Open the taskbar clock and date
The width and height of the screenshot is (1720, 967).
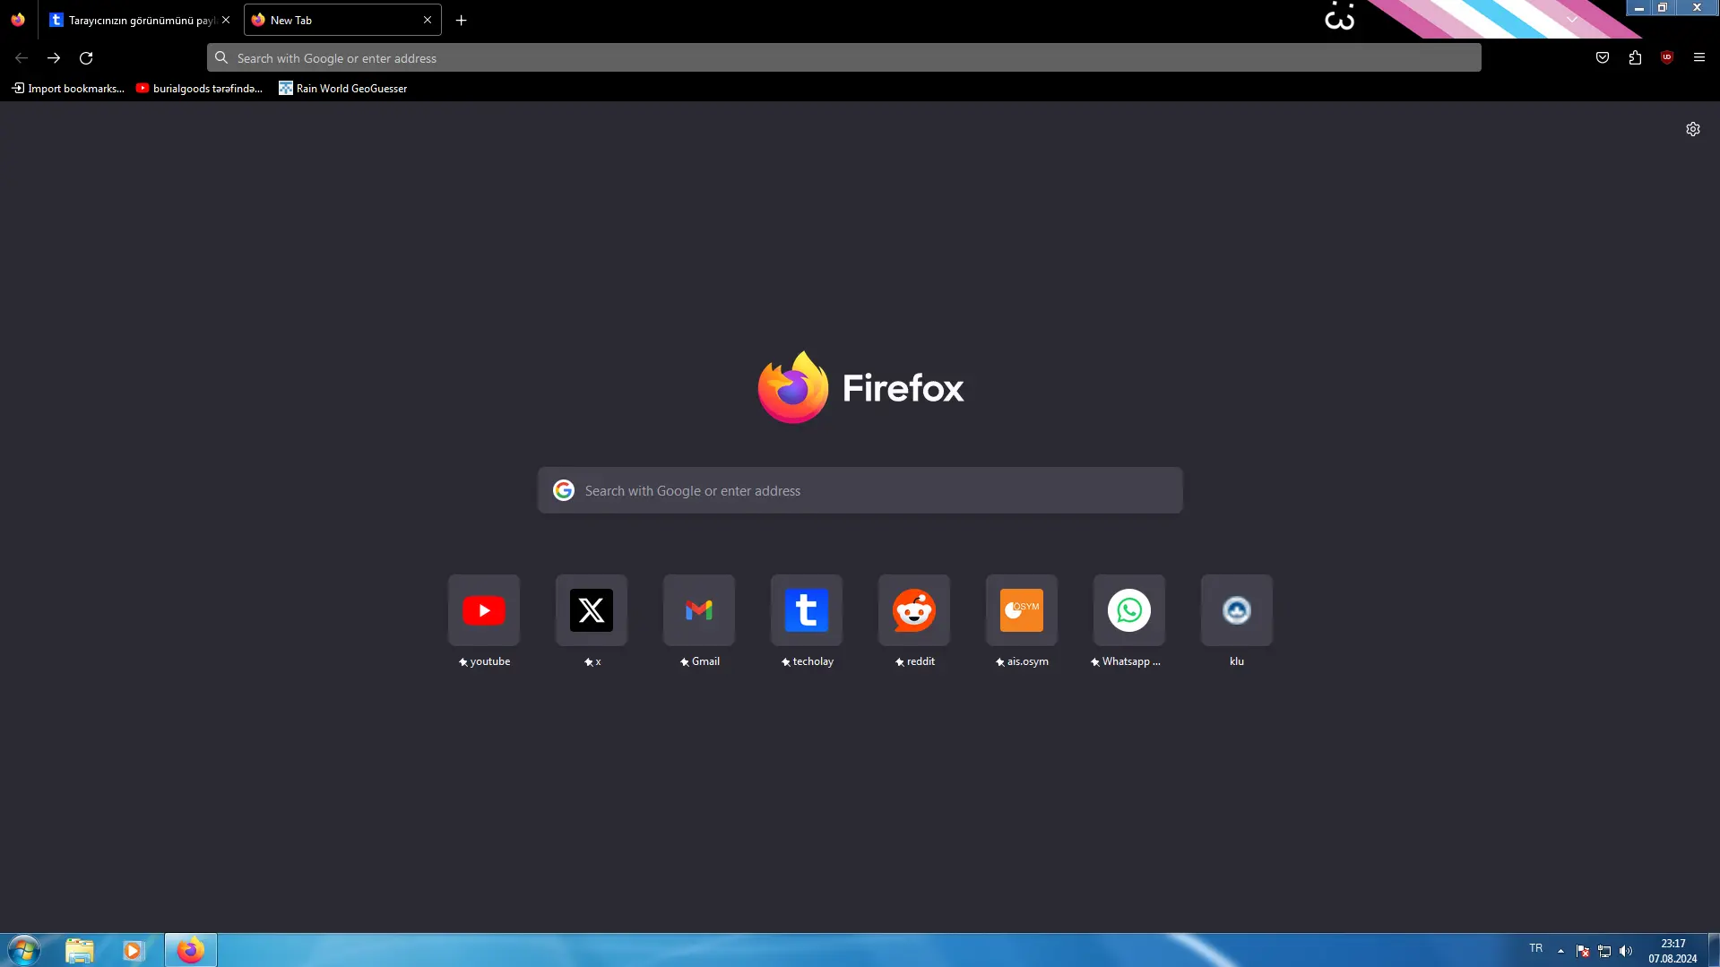[1672, 951]
